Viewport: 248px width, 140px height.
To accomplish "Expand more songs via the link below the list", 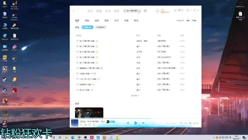I will point(135,96).
